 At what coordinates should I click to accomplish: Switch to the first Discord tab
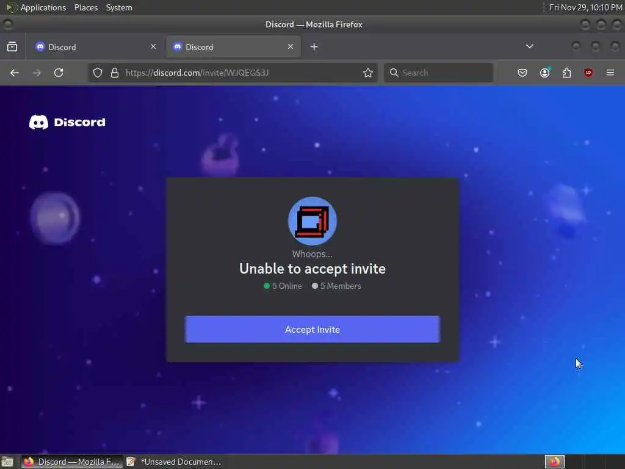point(95,46)
